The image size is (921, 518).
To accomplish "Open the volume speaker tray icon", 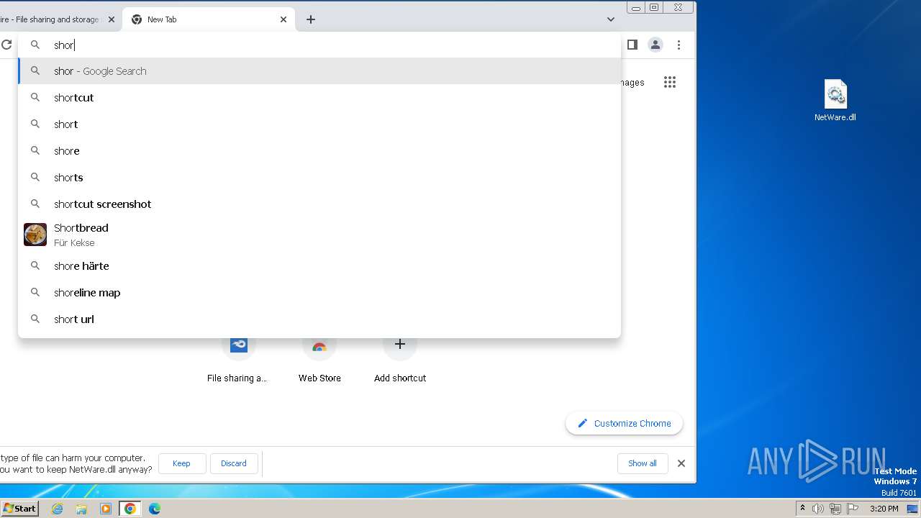I will (x=818, y=509).
